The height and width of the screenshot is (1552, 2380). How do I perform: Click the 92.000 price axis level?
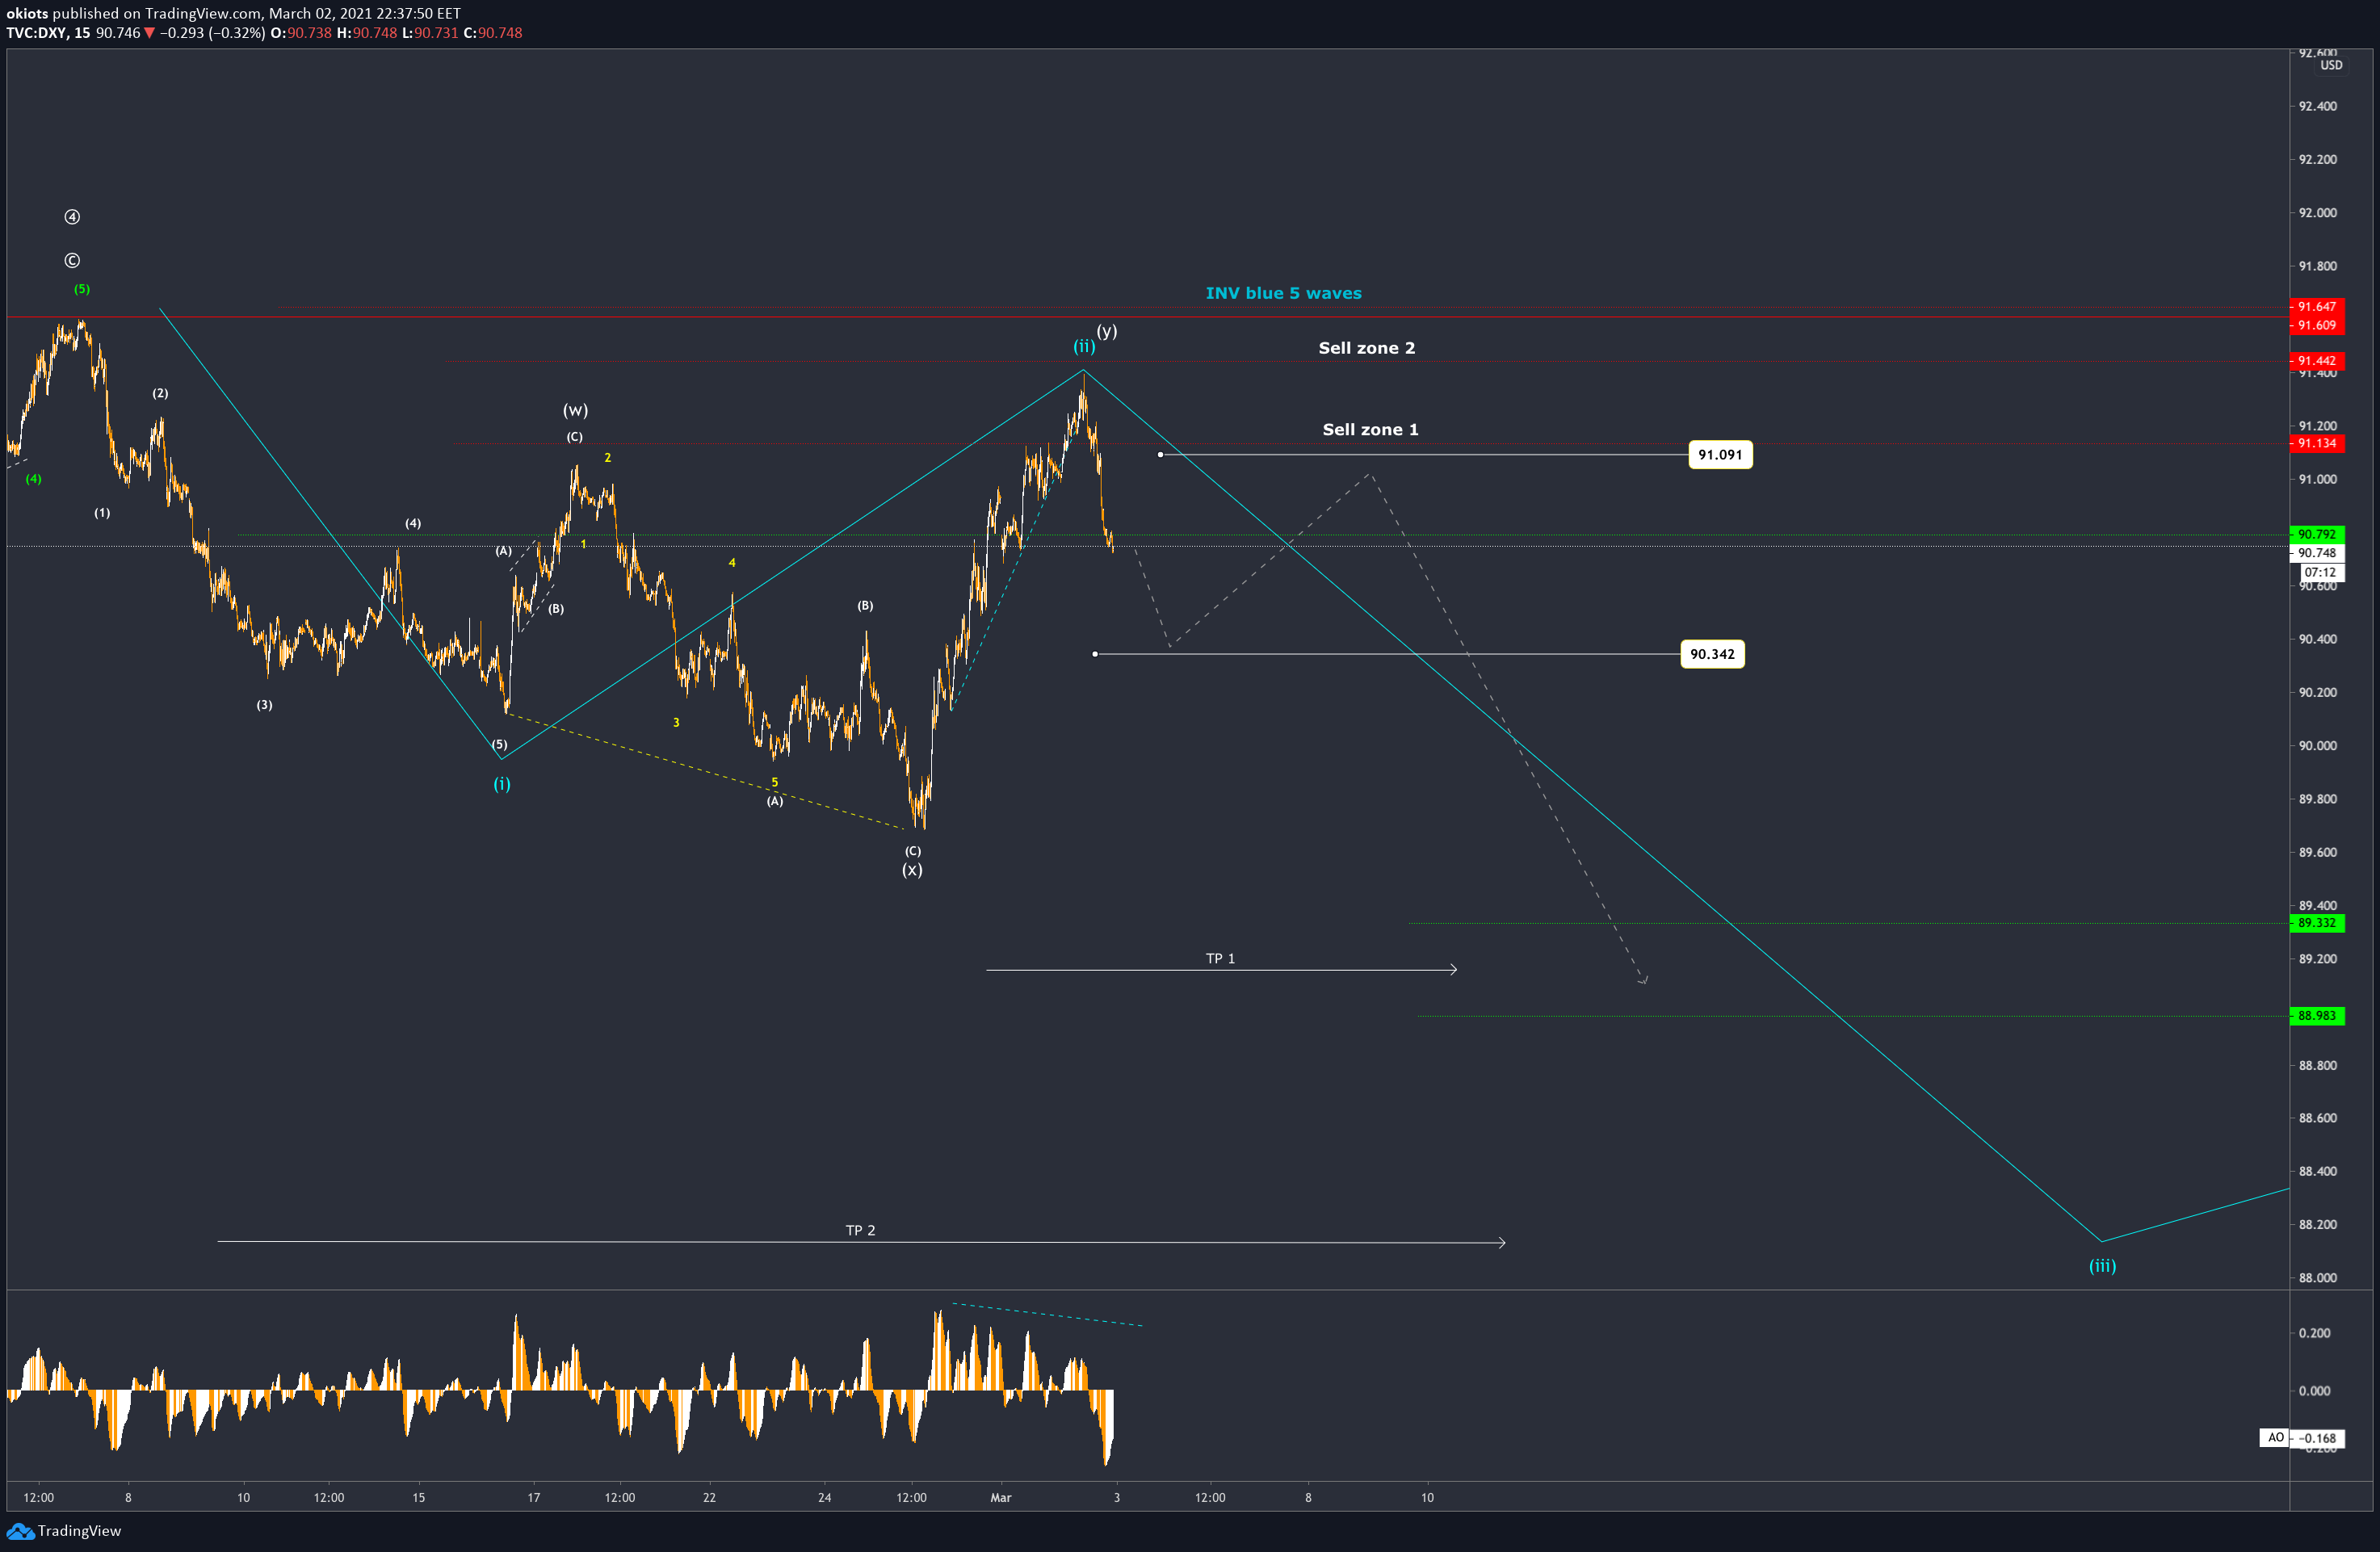(x=2317, y=213)
